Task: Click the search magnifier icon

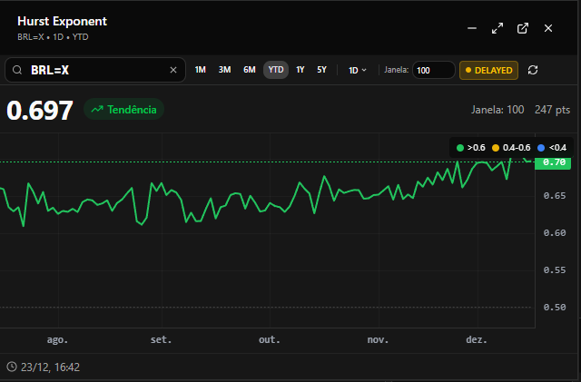Action: (x=18, y=70)
